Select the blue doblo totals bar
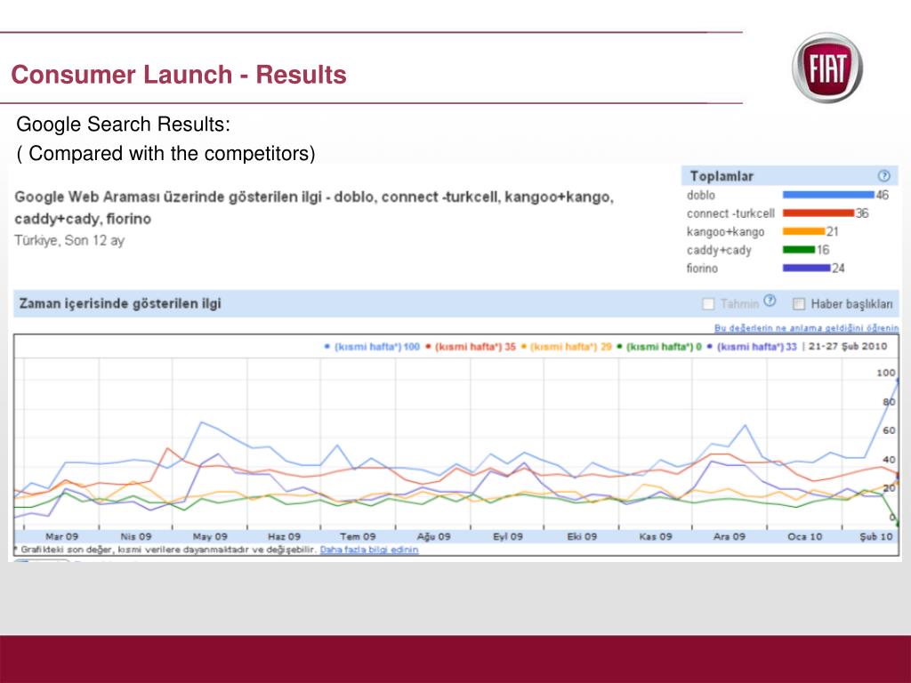 coord(828,195)
